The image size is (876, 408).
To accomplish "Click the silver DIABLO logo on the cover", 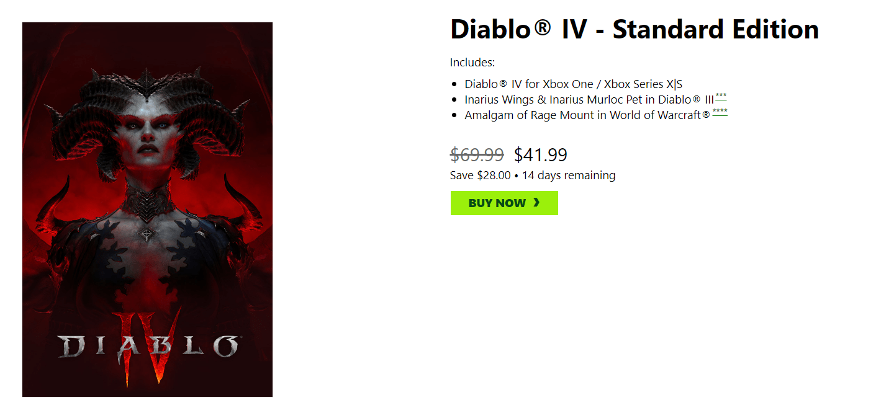I will coord(147,347).
